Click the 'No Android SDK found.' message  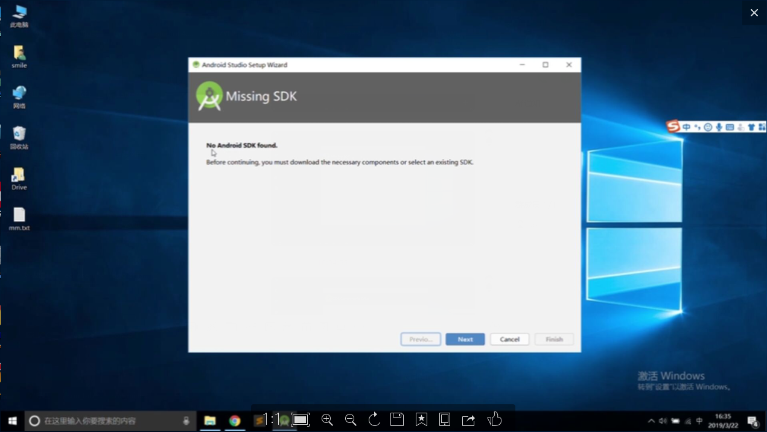click(241, 145)
